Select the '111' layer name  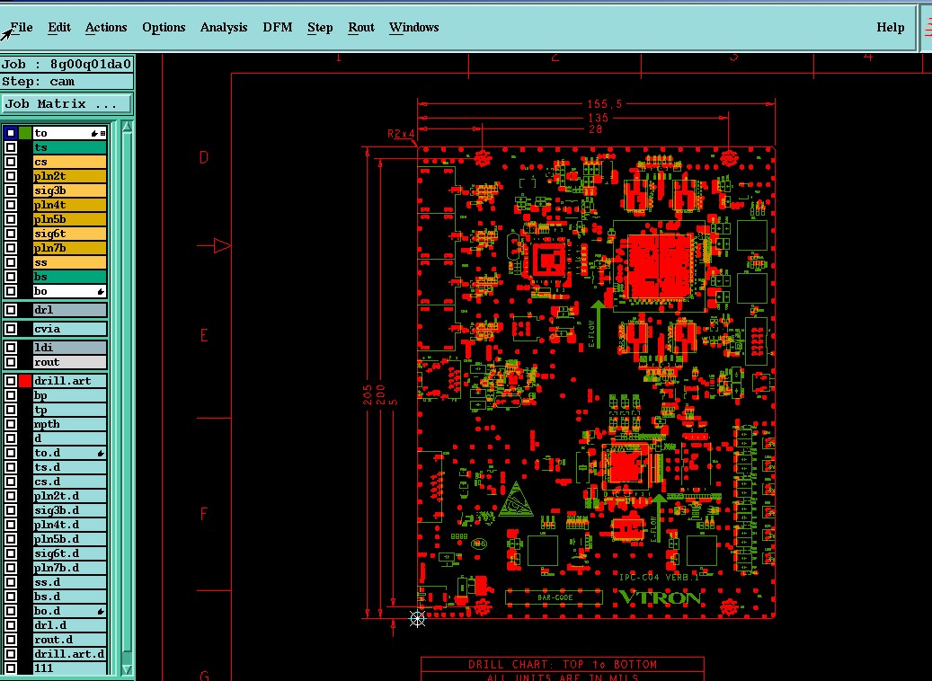coord(69,668)
